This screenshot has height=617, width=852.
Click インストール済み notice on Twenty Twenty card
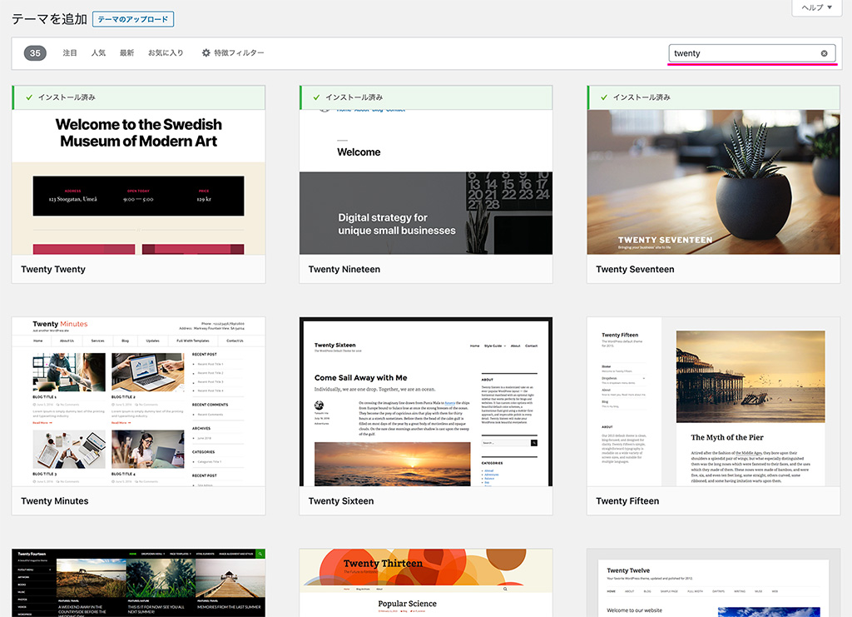click(x=139, y=97)
